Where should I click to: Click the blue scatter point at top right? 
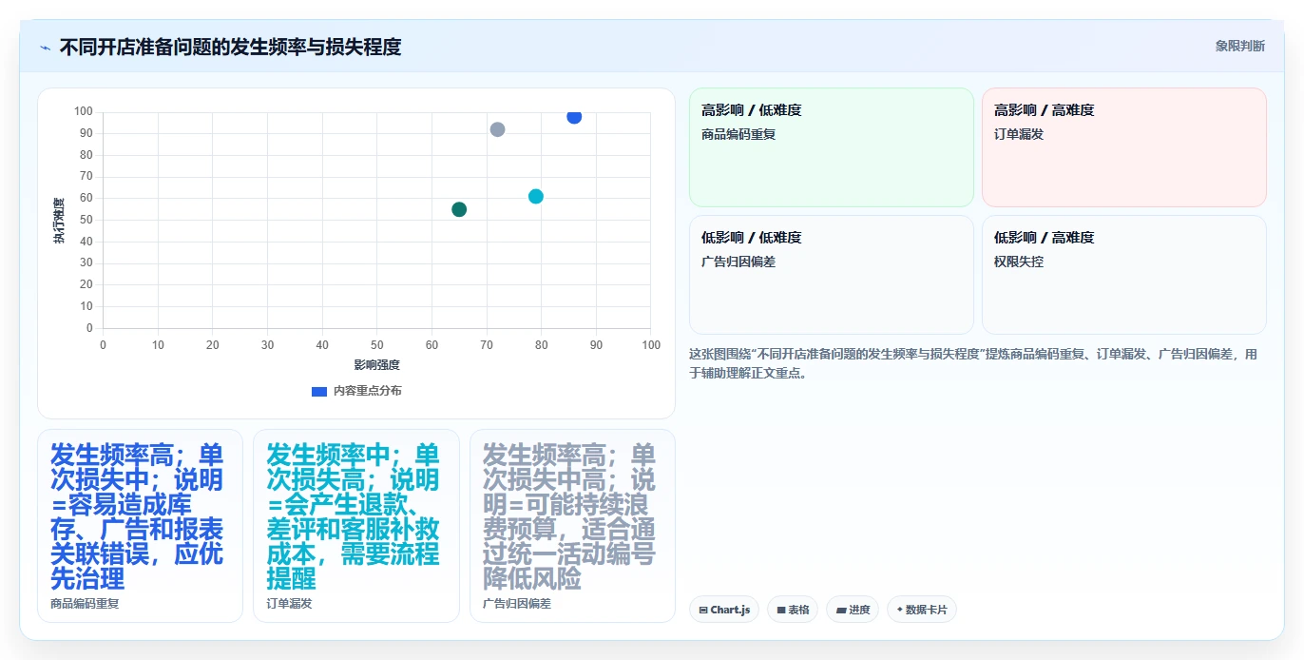pyautogui.click(x=574, y=116)
